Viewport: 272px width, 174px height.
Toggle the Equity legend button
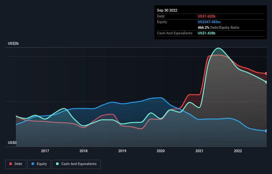(x=39, y=164)
